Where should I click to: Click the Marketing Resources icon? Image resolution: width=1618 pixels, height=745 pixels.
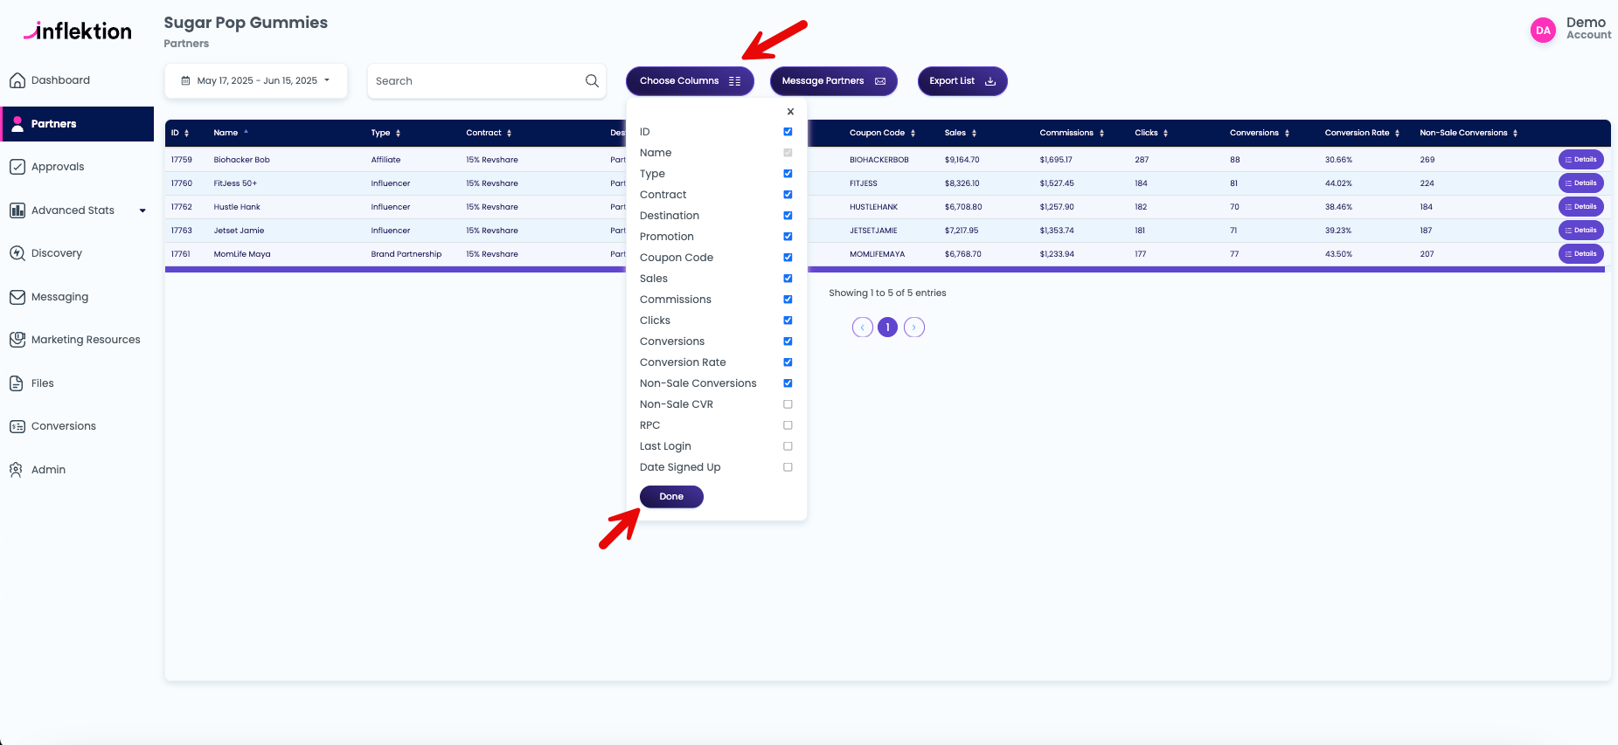(x=17, y=340)
